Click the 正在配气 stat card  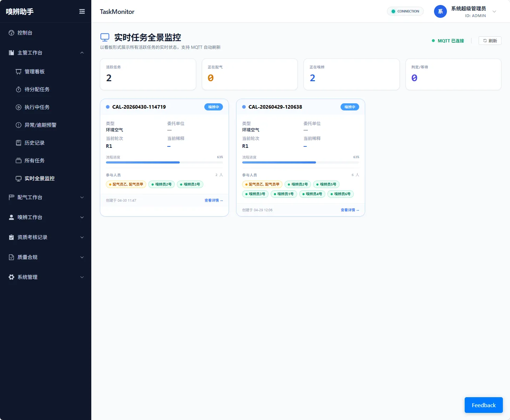tap(250, 74)
